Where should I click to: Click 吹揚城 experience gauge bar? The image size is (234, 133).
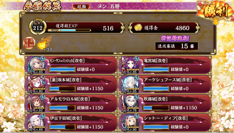[x=156, y=108]
